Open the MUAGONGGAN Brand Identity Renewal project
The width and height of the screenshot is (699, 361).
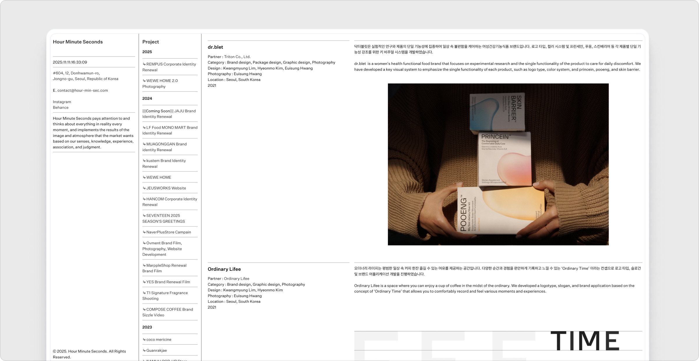pyautogui.click(x=165, y=147)
